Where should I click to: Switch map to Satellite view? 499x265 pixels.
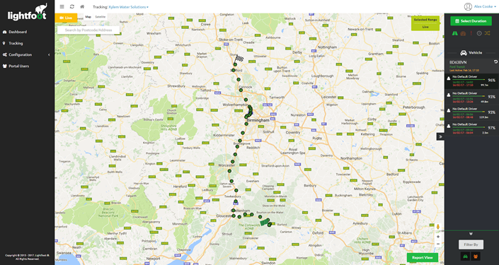101,17
